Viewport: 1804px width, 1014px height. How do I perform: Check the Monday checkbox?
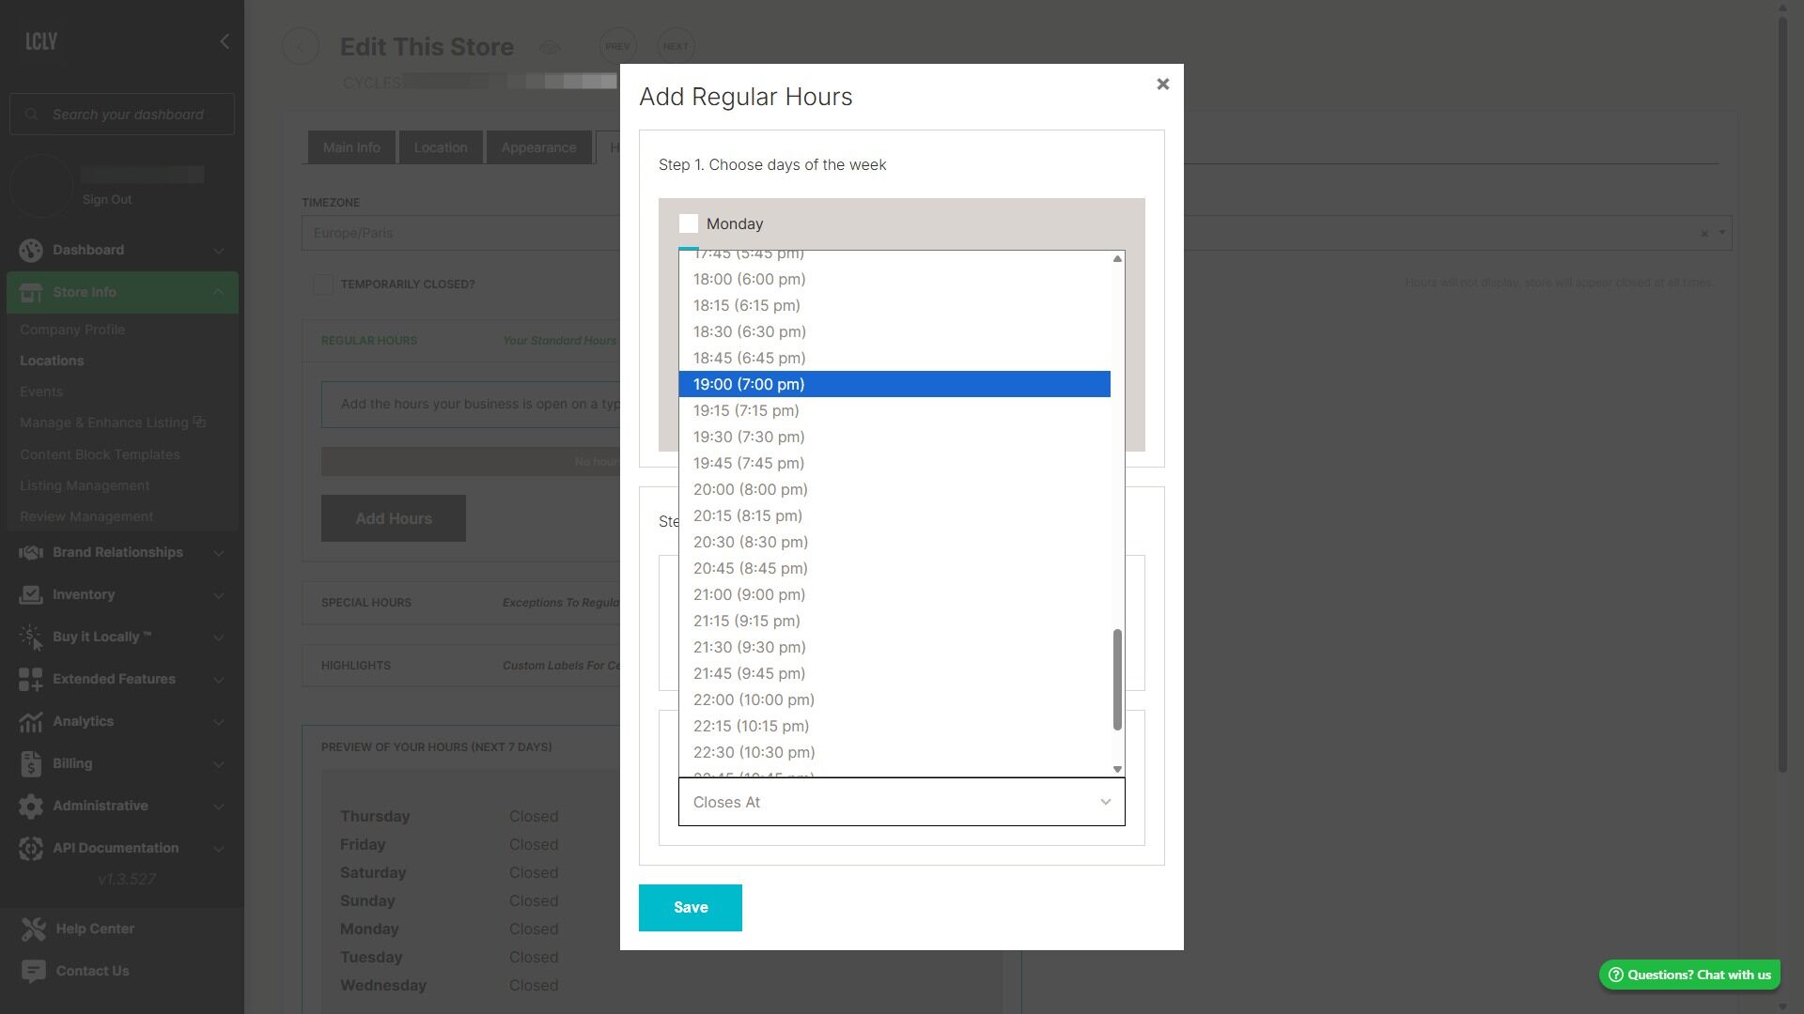pos(689,223)
